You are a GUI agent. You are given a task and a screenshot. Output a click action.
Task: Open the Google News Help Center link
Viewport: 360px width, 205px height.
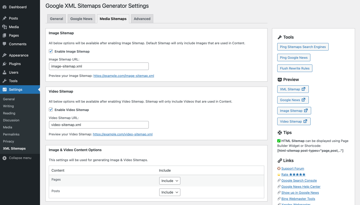click(x=301, y=186)
